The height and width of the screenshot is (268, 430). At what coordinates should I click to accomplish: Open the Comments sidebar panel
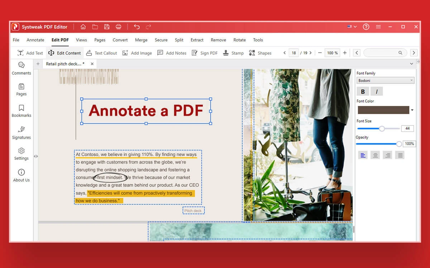pyautogui.click(x=21, y=68)
